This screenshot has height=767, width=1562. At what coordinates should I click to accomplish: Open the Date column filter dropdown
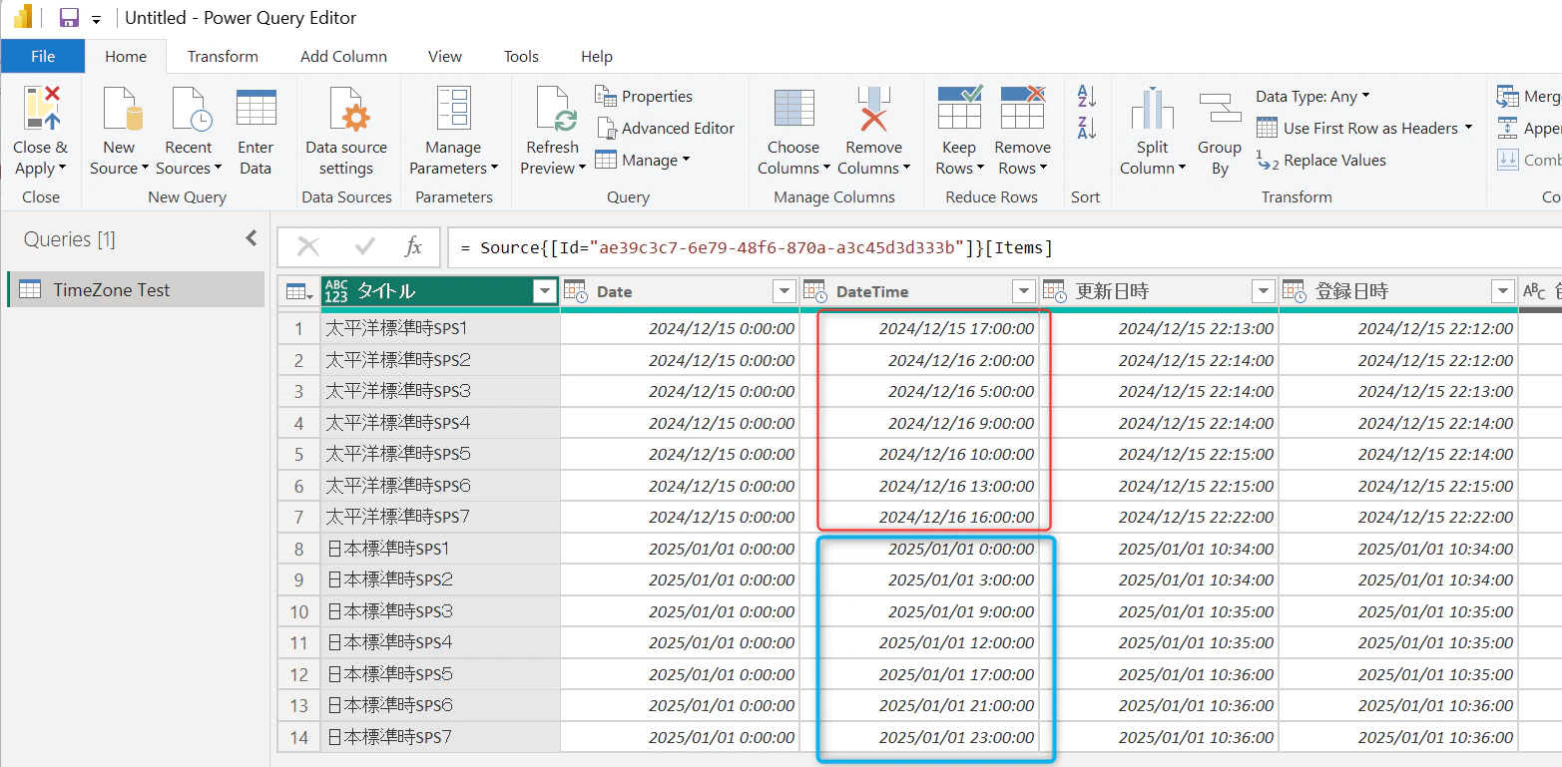pos(784,291)
